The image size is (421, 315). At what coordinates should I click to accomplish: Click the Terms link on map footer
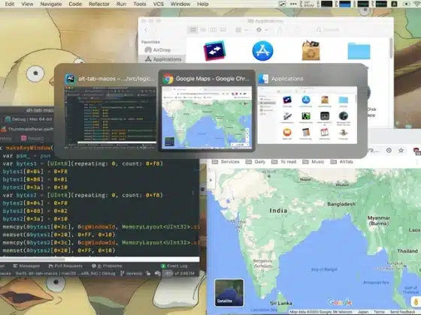coord(380,312)
